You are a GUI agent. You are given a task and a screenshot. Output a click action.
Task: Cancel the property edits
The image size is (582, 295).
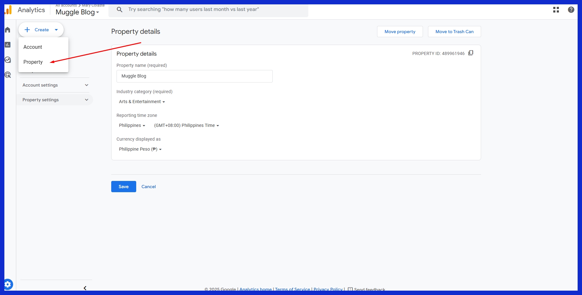[149, 187]
